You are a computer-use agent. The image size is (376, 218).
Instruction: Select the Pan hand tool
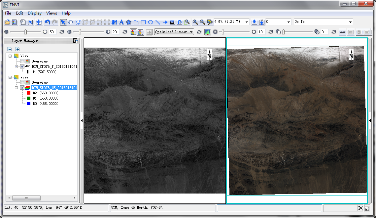[x=71, y=22]
